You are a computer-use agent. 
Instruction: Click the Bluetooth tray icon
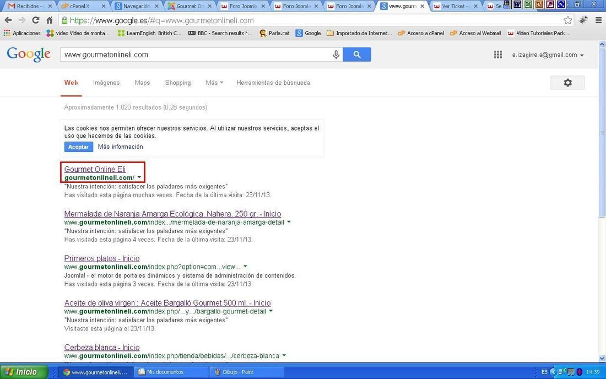pyautogui.click(x=580, y=372)
